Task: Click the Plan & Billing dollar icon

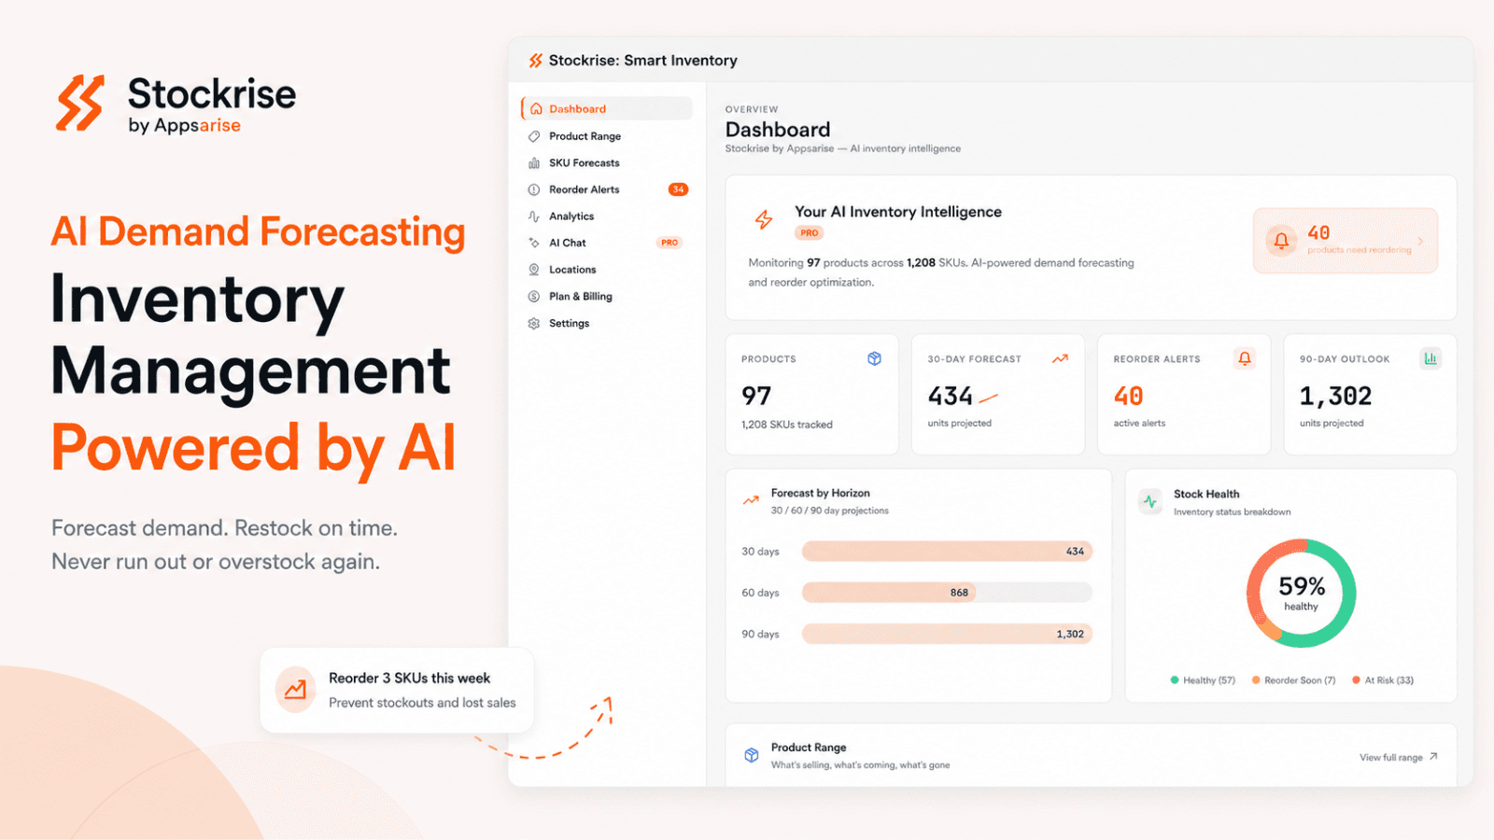Action: [x=534, y=297]
